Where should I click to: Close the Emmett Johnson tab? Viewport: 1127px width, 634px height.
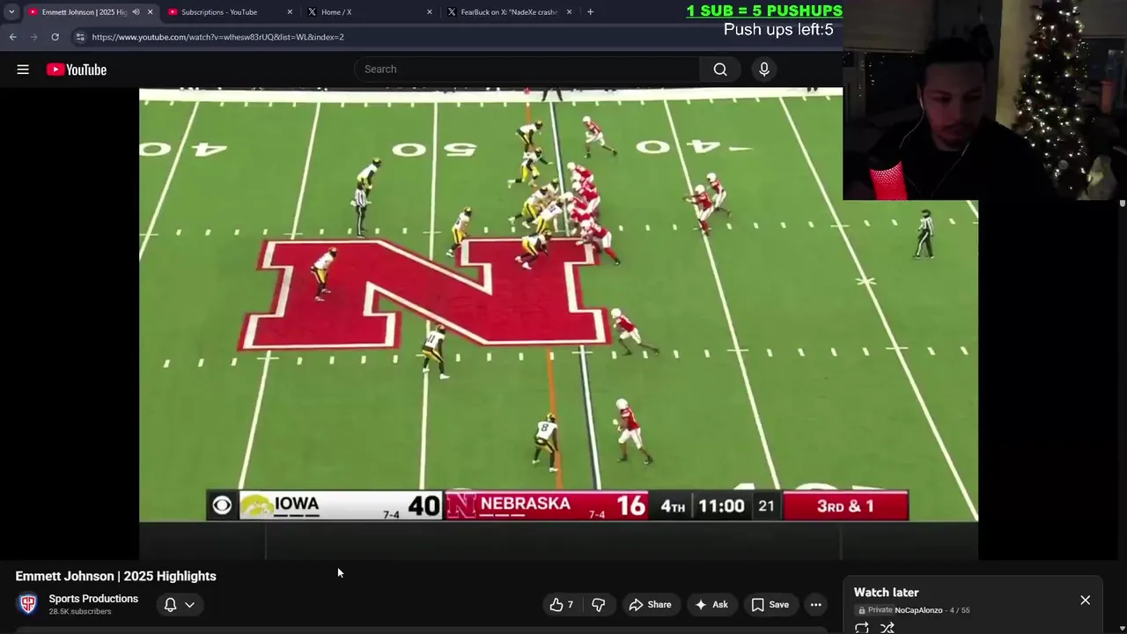click(x=150, y=12)
